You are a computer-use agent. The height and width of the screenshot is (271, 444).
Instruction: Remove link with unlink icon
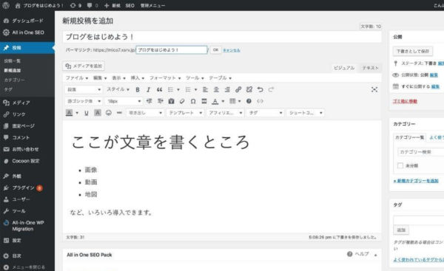(249, 89)
